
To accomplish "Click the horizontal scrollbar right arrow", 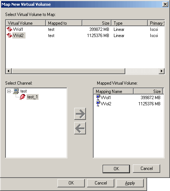I will [x=162, y=71].
